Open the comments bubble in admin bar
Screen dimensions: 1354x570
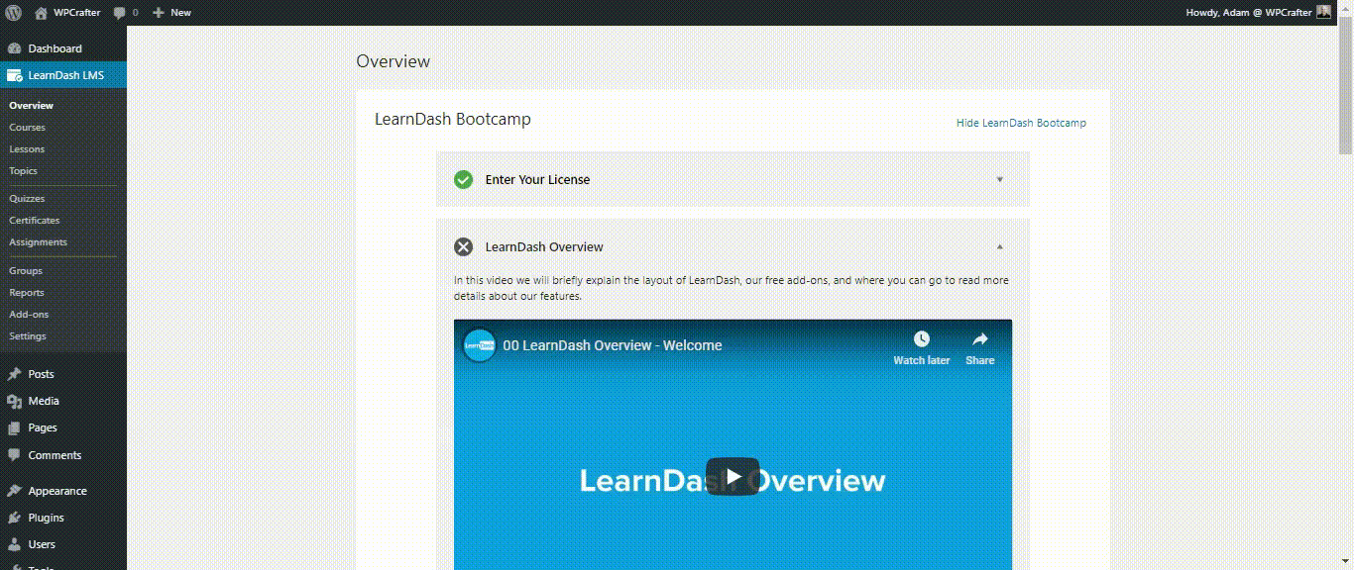(126, 13)
